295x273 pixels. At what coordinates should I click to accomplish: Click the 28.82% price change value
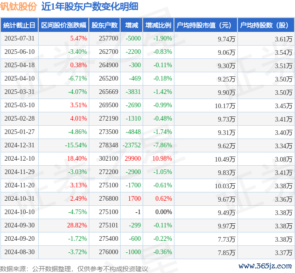[77, 226]
